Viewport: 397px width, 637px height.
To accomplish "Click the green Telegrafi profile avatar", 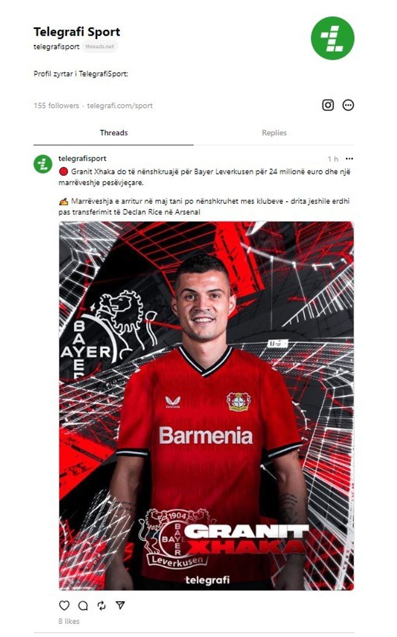I will [333, 38].
